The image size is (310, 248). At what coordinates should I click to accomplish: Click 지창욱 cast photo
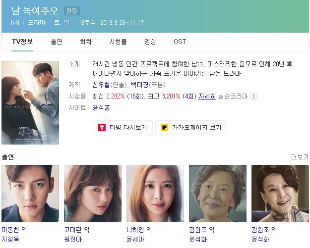coord(30,194)
